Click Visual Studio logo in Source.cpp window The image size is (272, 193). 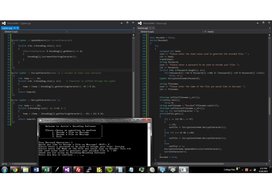coord(140,23)
